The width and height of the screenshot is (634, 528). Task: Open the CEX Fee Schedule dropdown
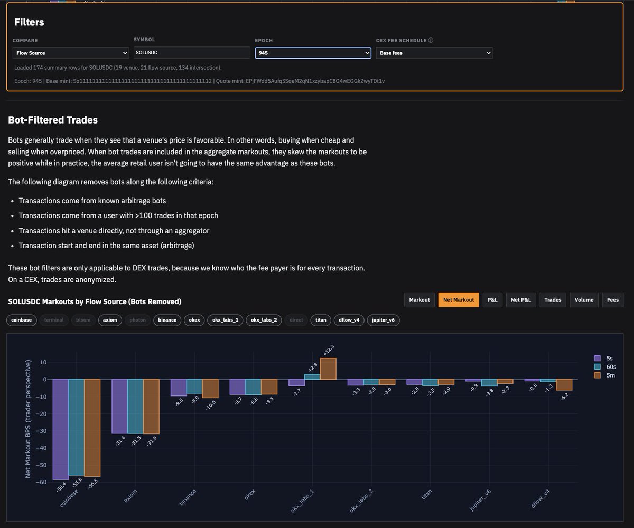[x=434, y=53]
